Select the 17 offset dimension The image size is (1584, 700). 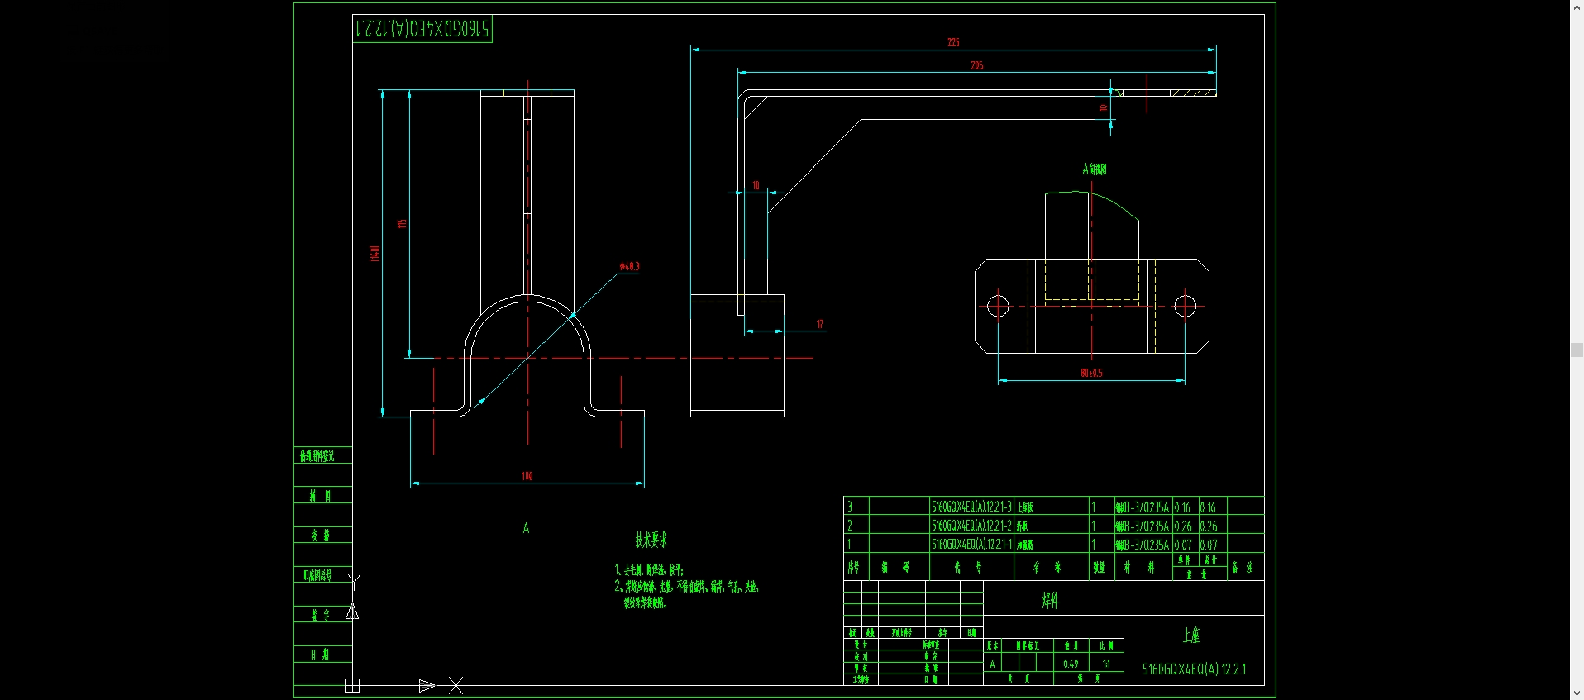coord(820,324)
